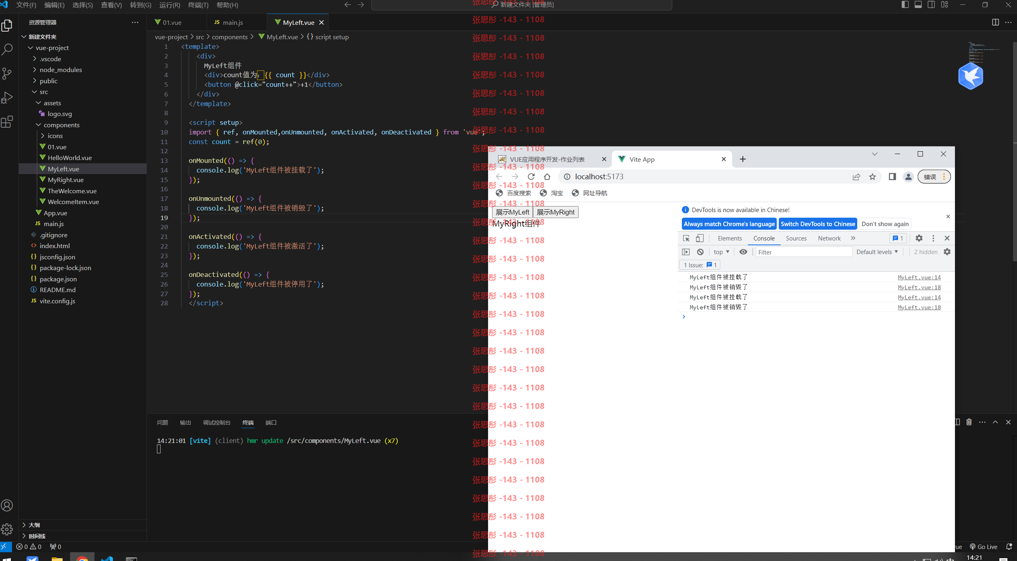Viewport: 1017px width, 561px height.
Task: Click the 展示MyLeft button
Action: pyautogui.click(x=513, y=212)
